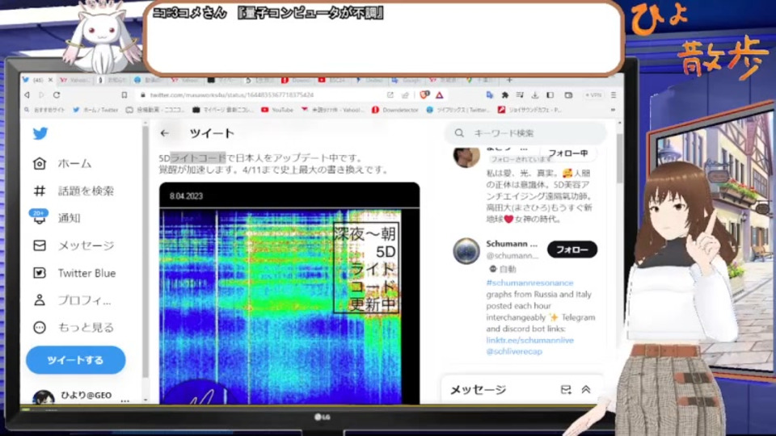Click browser back button
Screen dimensions: 776x436
click(x=27, y=95)
